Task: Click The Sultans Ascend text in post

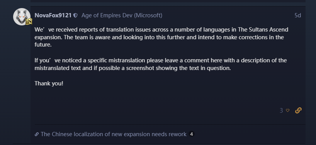Action: (263, 30)
